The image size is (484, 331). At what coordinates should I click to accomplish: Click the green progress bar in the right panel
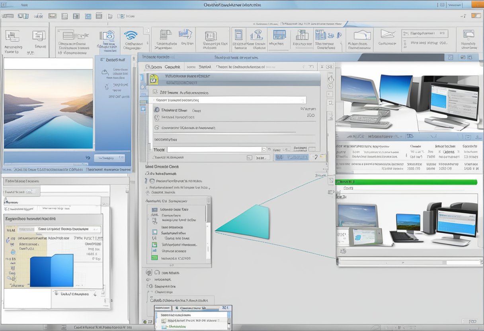coord(406,182)
